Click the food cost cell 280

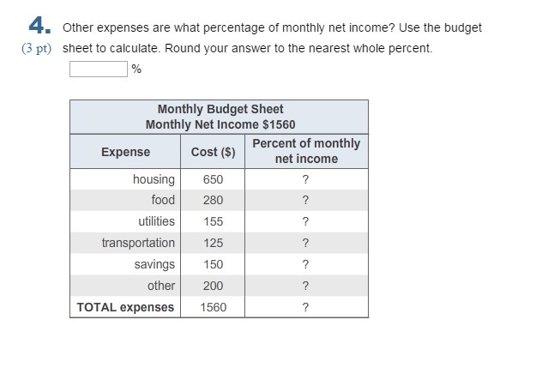click(x=213, y=200)
